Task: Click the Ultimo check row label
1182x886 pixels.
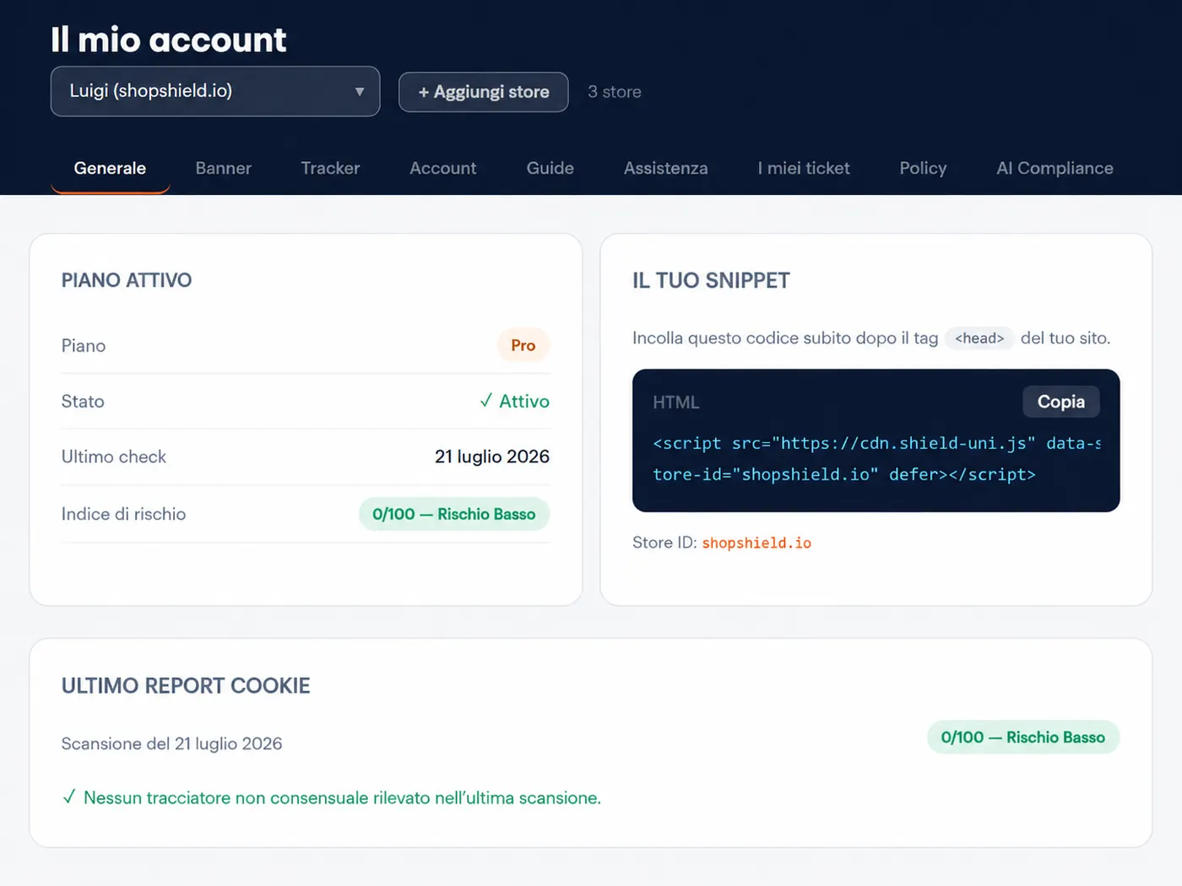Action: pyautogui.click(x=114, y=457)
